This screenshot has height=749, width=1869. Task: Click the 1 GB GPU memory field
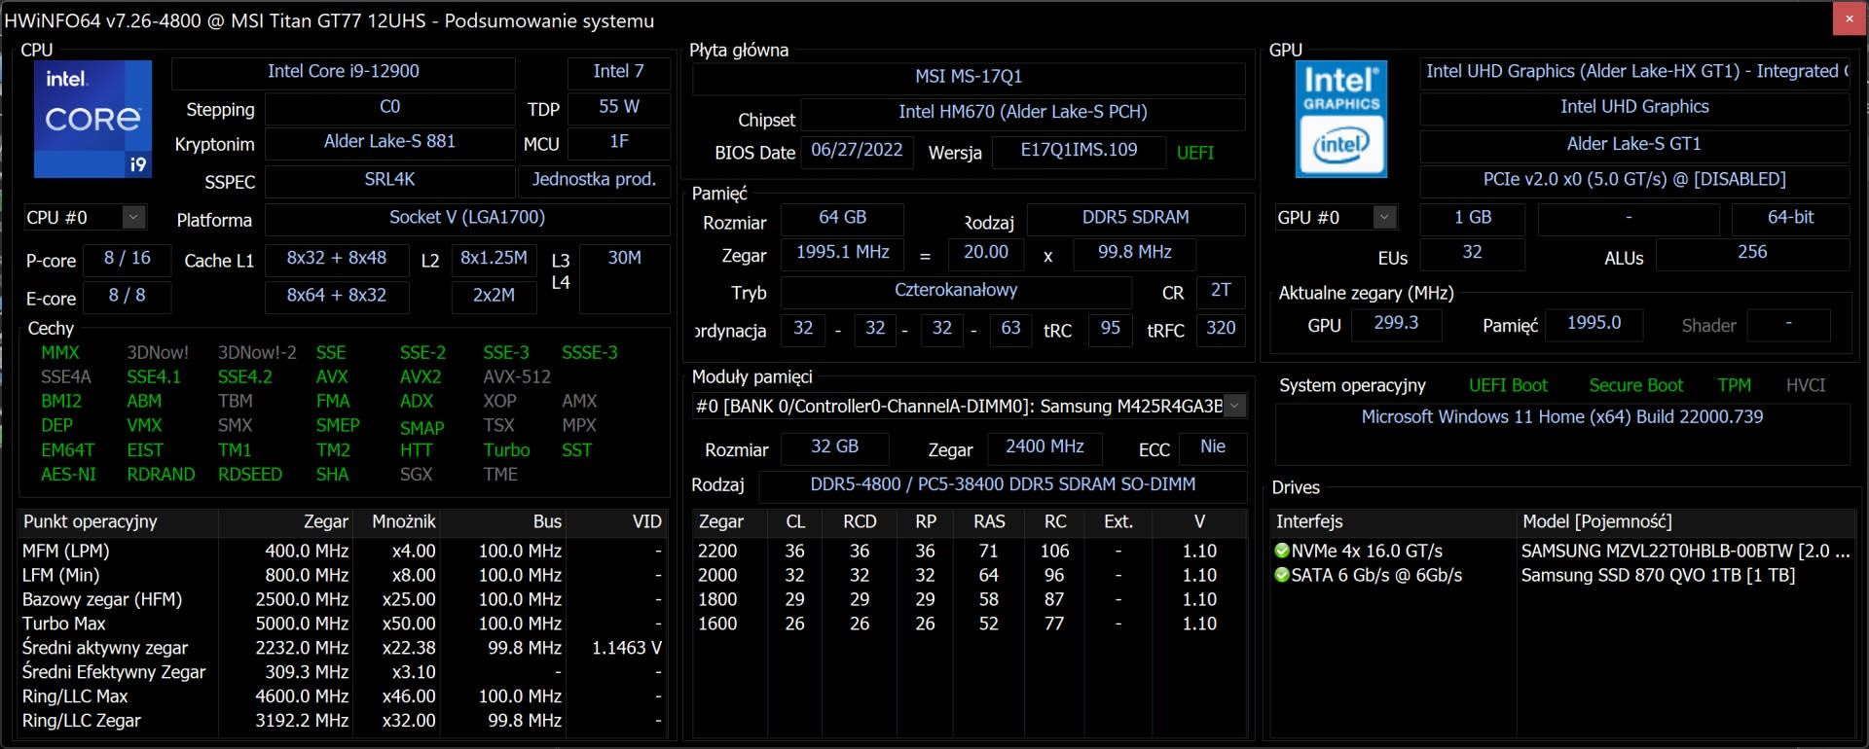[1473, 218]
